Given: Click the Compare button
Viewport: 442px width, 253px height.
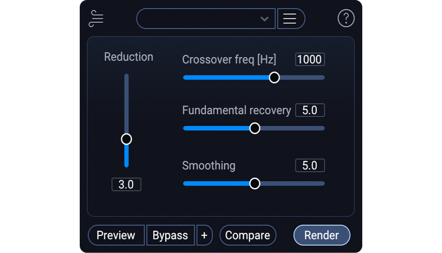Looking at the screenshot, I should [x=248, y=235].
